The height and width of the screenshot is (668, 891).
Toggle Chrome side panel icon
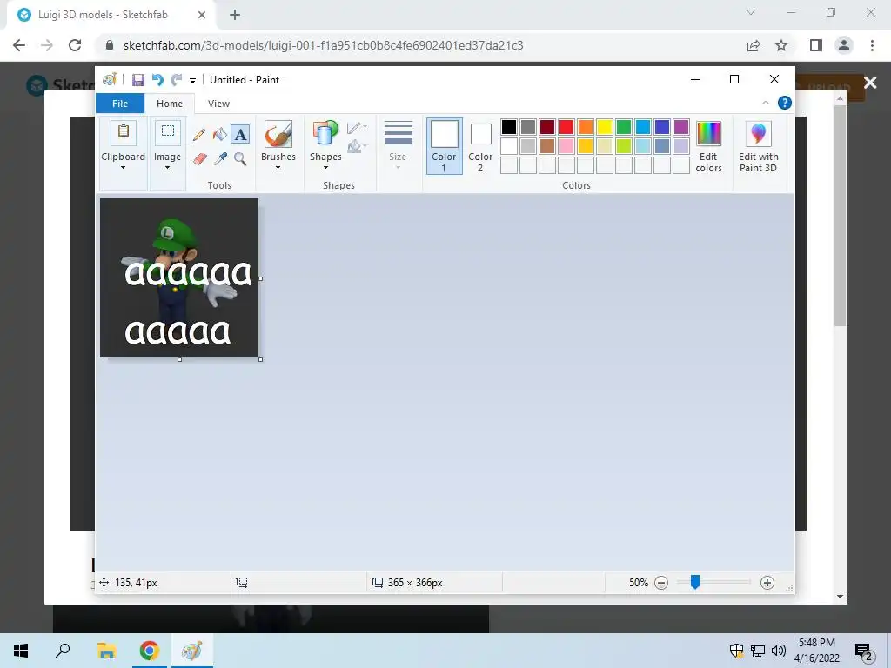click(816, 45)
